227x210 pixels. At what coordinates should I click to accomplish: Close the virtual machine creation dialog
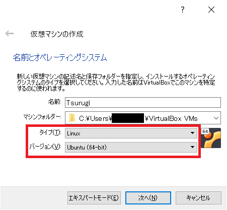click(211, 10)
